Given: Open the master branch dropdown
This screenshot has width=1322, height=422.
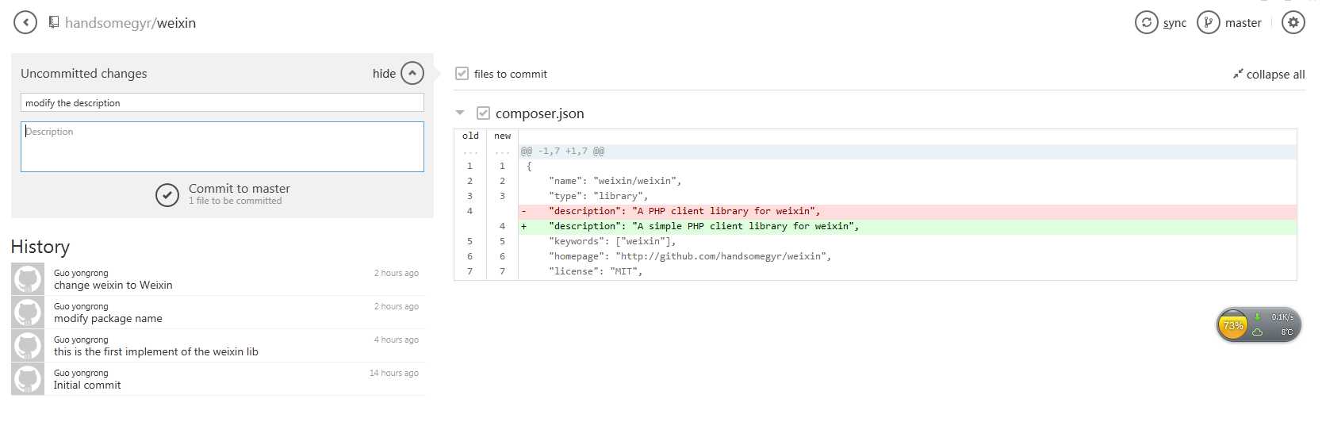Looking at the screenshot, I should (1243, 23).
